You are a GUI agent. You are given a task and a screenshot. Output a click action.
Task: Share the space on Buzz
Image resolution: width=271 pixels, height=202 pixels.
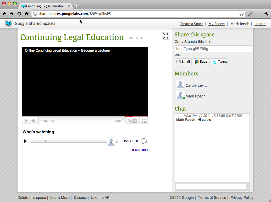click(201, 62)
